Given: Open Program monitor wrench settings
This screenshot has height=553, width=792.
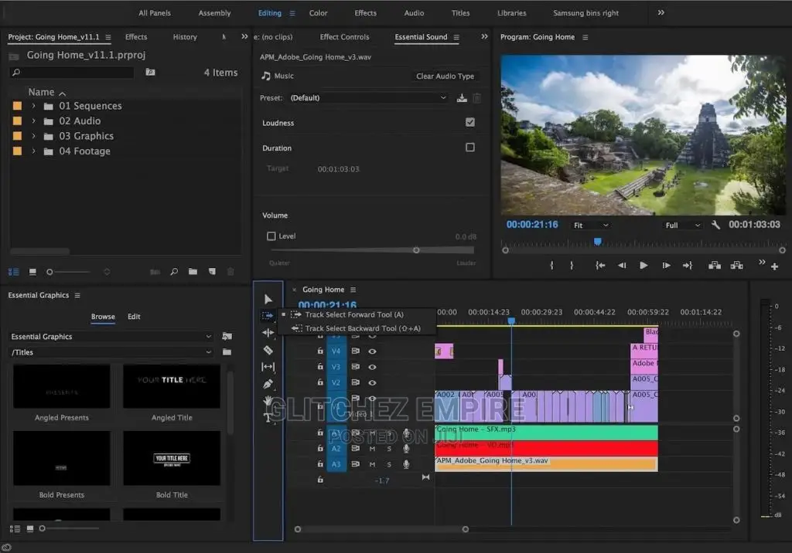Looking at the screenshot, I should [715, 225].
